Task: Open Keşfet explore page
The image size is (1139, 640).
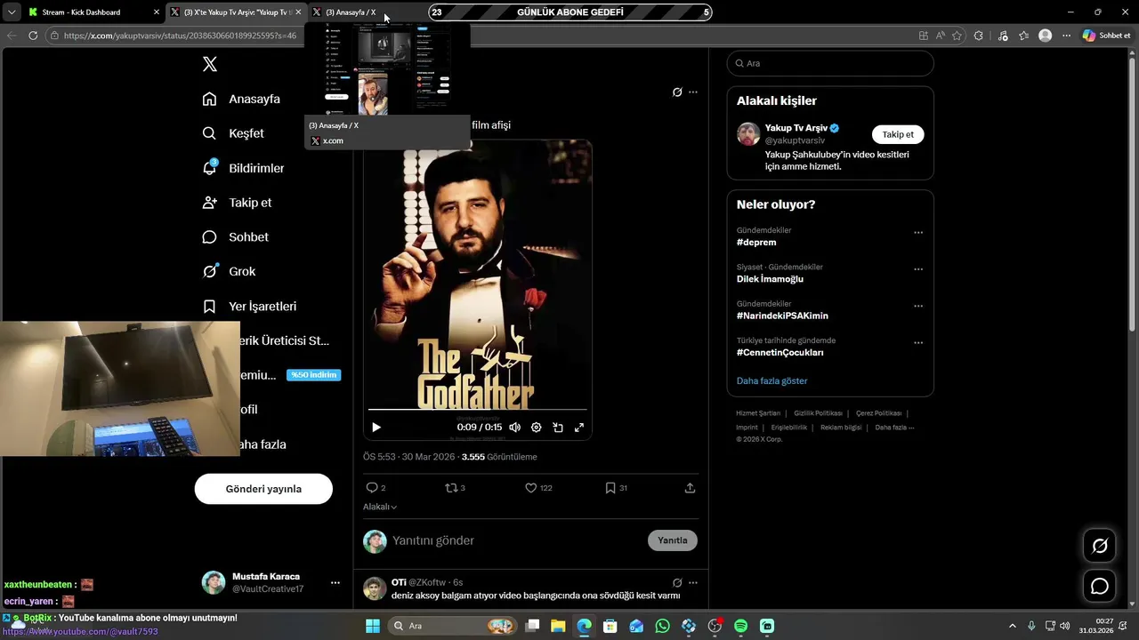Action: click(x=233, y=133)
